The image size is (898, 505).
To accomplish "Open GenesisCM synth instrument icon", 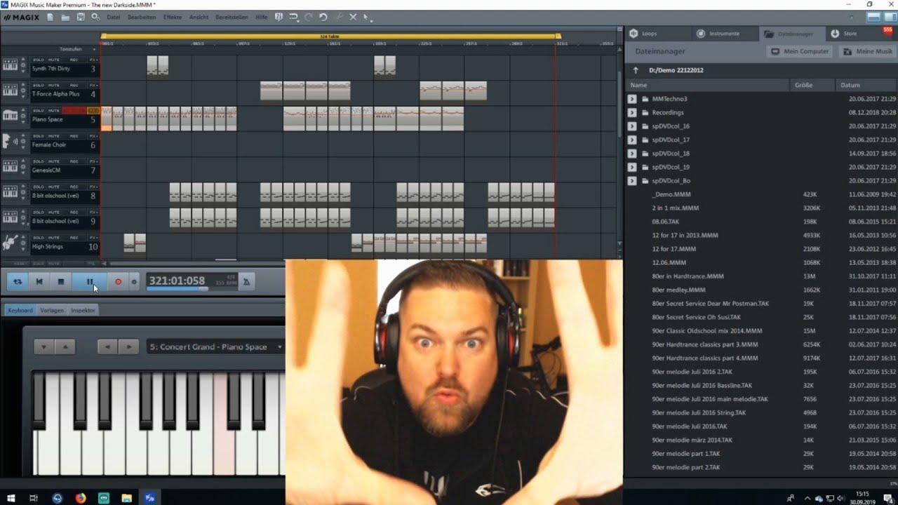I will coord(10,166).
